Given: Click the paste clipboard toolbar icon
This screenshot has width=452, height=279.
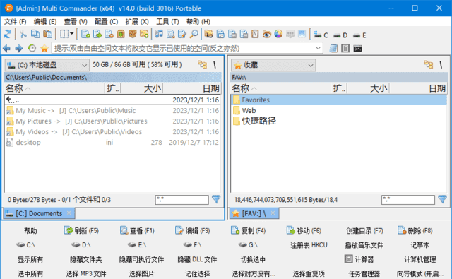Looking at the screenshot, I should coord(47,35).
